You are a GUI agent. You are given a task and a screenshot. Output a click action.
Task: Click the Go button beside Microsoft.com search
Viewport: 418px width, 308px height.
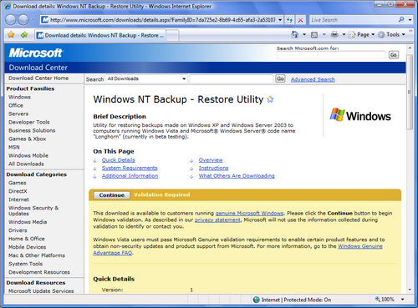[x=394, y=55]
